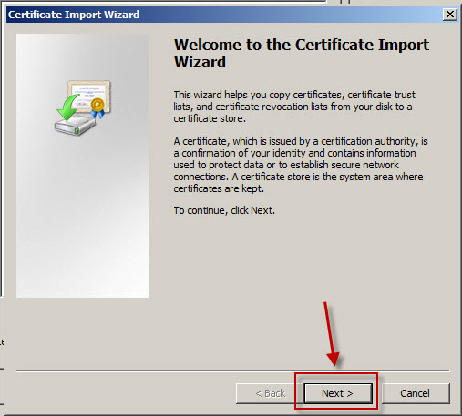Image resolution: width=462 pixels, height=416 pixels.
Task: Click the paragraph starting 'A certificate, which is issued'
Action: coord(301,165)
